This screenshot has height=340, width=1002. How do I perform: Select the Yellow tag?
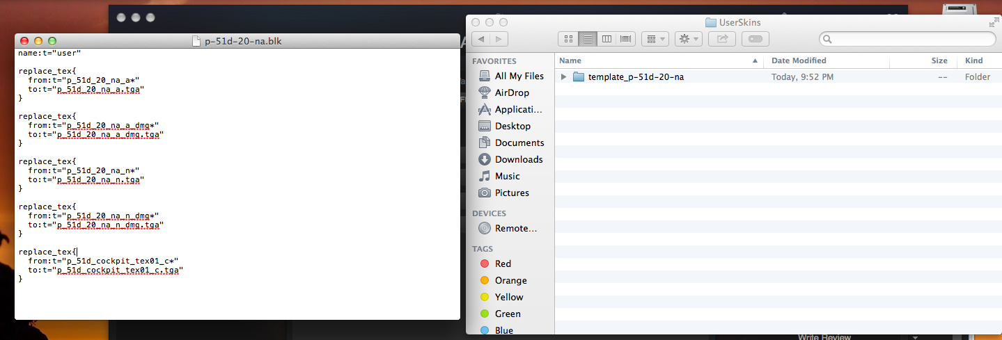point(501,297)
